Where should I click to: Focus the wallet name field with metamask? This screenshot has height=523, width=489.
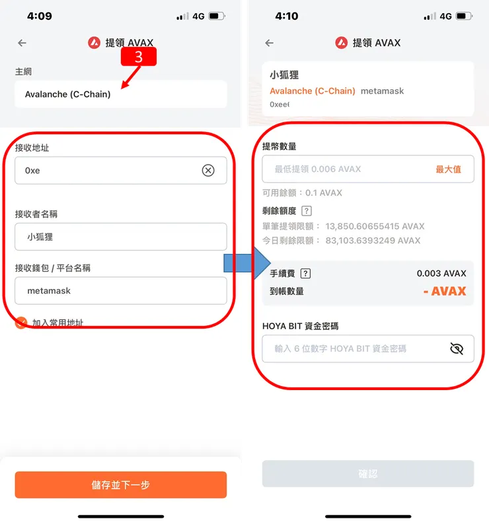point(121,290)
